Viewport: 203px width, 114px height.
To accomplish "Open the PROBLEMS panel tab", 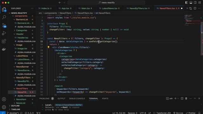I will click(44, 98).
